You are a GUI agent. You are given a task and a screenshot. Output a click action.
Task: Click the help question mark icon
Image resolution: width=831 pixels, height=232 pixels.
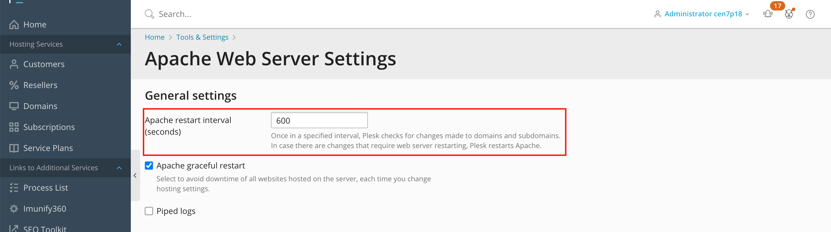click(810, 14)
